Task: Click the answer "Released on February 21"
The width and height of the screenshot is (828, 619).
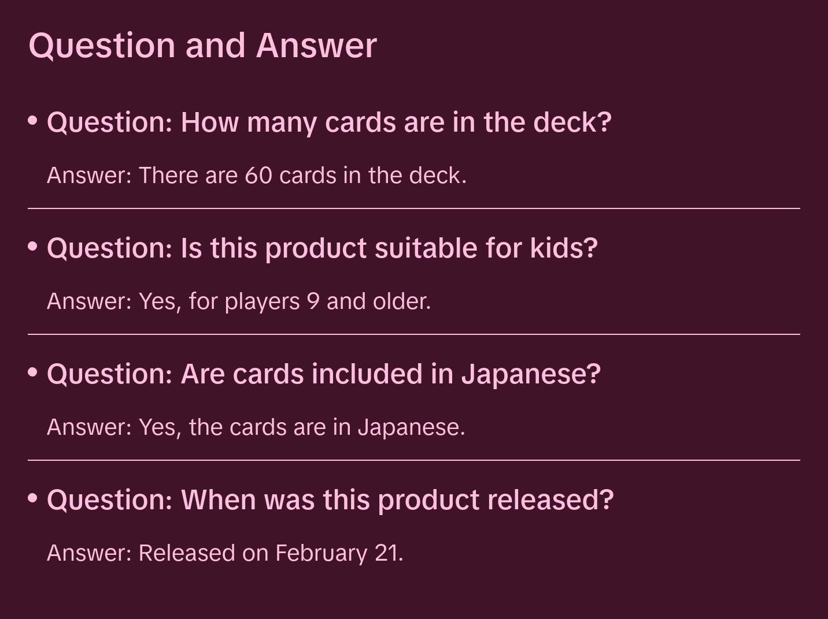Action: (x=225, y=553)
